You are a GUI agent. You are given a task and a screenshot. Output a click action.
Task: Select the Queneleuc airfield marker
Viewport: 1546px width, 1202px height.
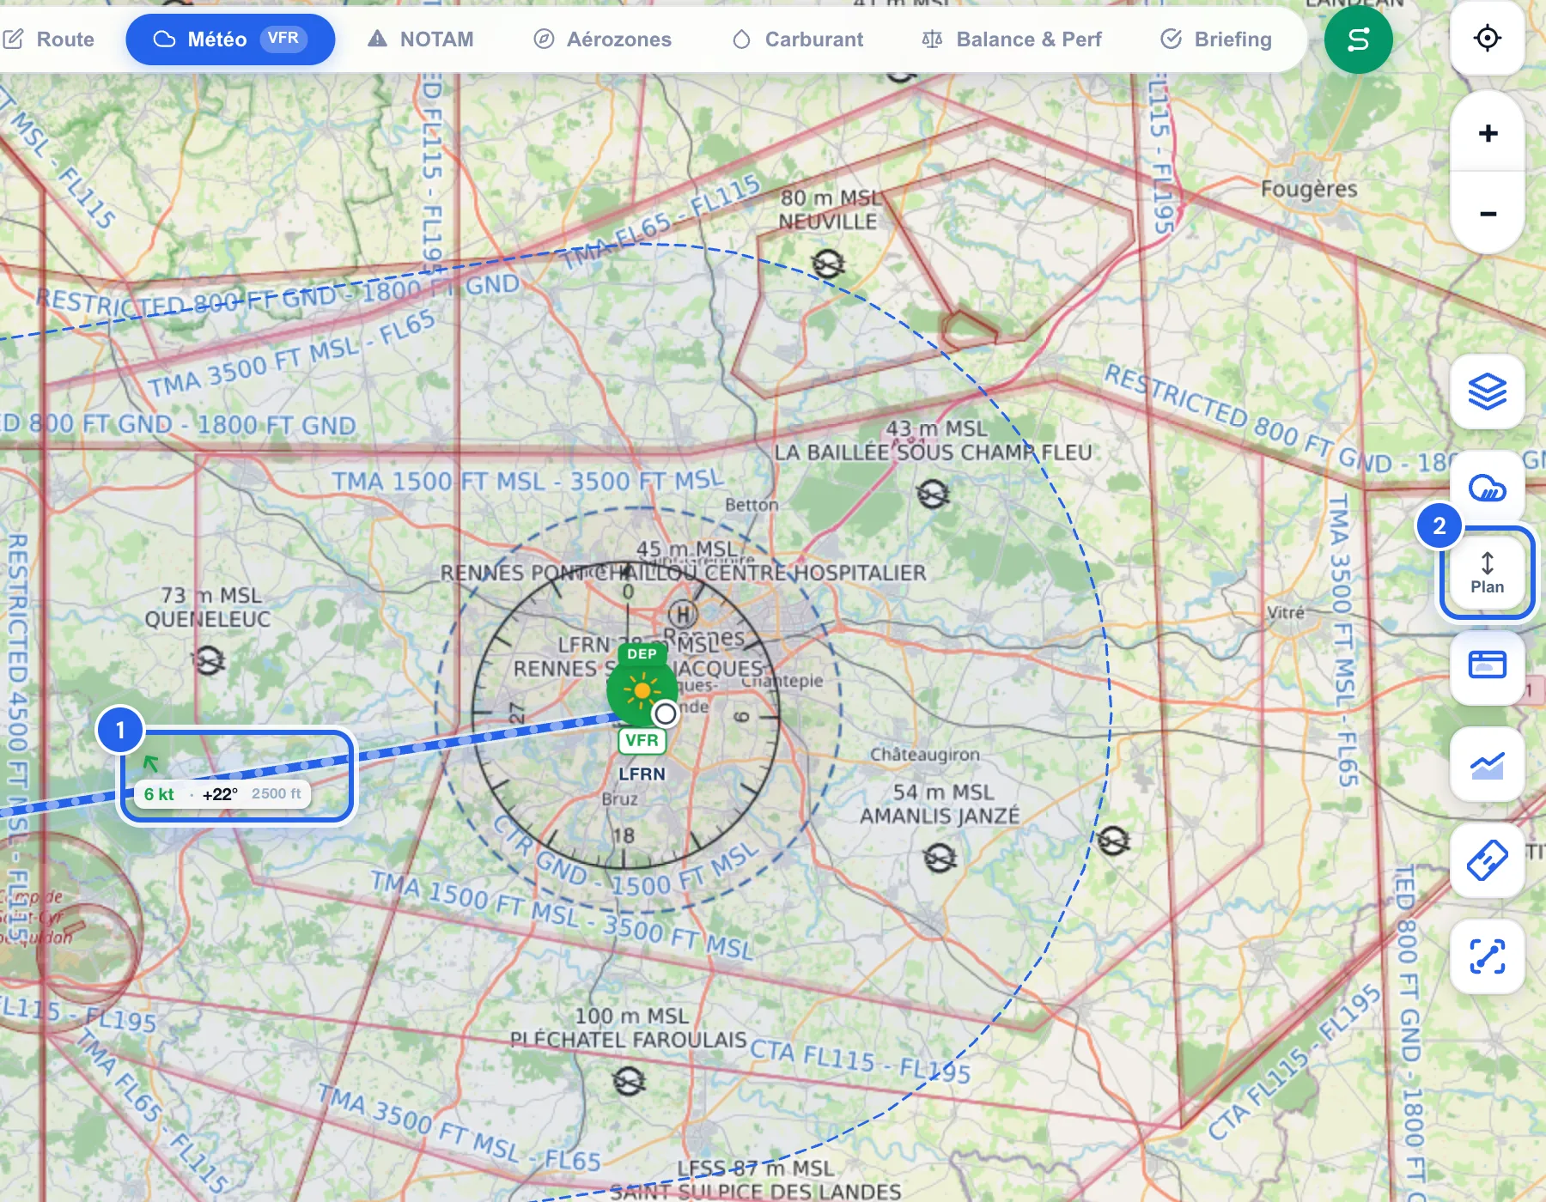(209, 660)
